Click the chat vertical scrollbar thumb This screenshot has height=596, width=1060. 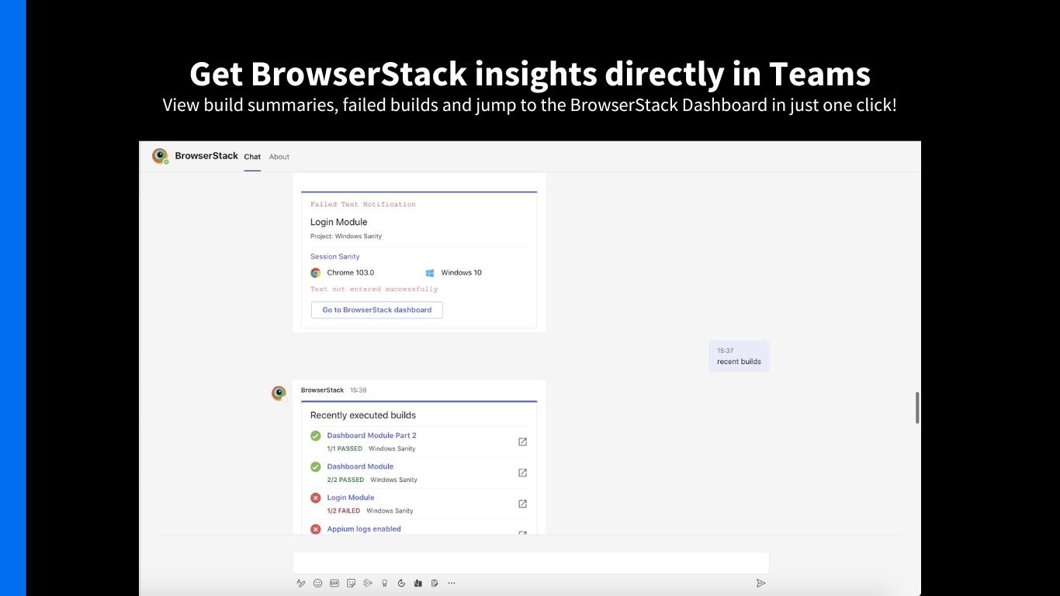point(918,407)
